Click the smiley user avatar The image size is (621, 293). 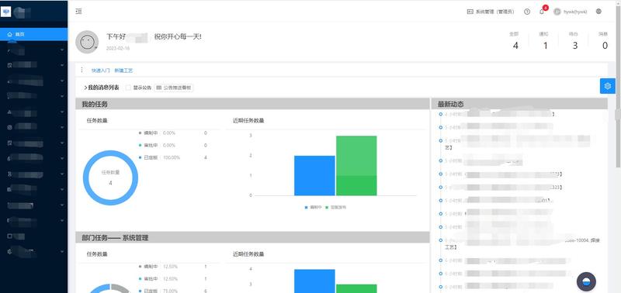click(87, 42)
